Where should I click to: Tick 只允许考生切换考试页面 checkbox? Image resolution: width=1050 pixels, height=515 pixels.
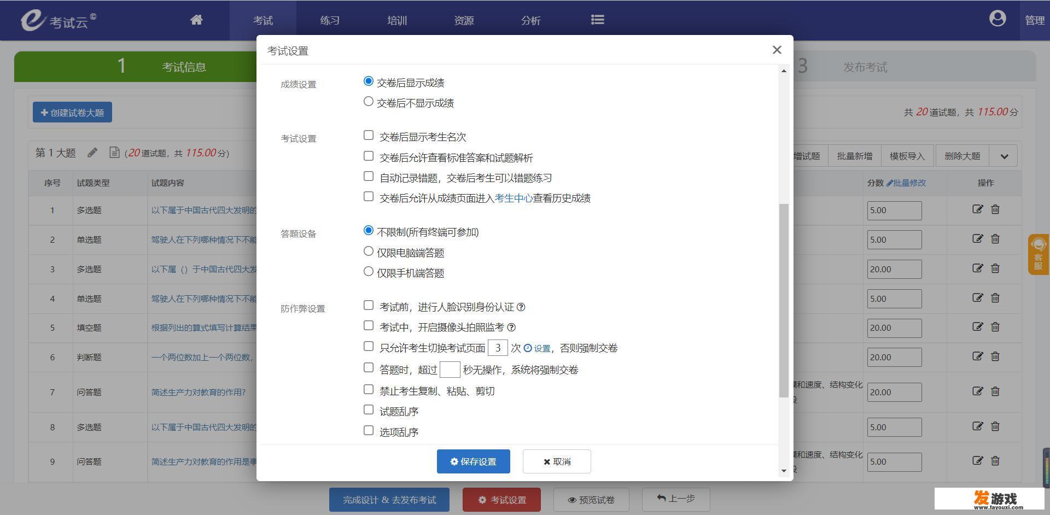click(x=369, y=347)
